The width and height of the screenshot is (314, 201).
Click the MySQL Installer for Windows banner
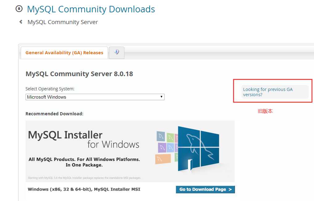(x=130, y=151)
